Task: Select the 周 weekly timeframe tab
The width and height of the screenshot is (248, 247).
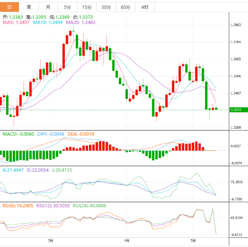Action: 29,7
